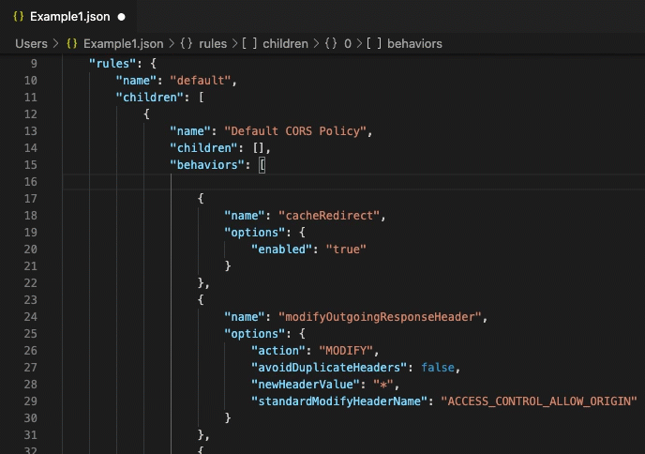Click line number 19 in the gutter

coord(30,233)
